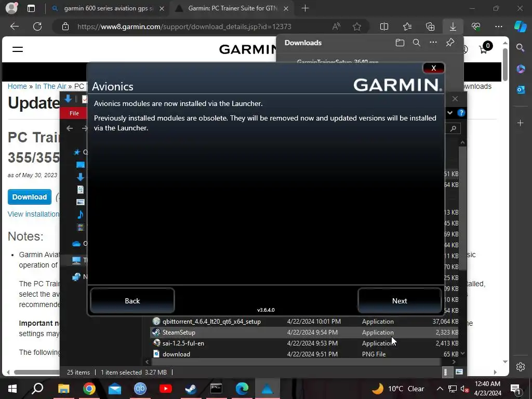Open downloads folder from Downloads panel

coord(400,43)
